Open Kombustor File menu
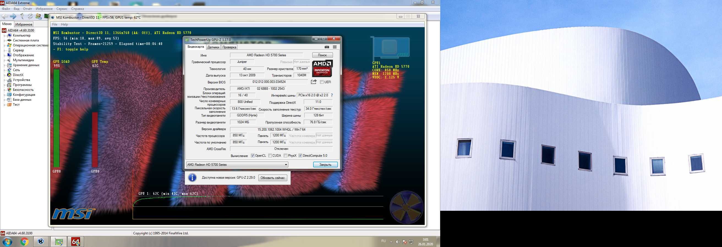 click(55, 25)
